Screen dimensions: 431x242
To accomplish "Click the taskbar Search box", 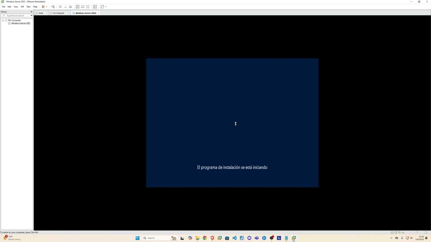I will [x=160, y=238].
